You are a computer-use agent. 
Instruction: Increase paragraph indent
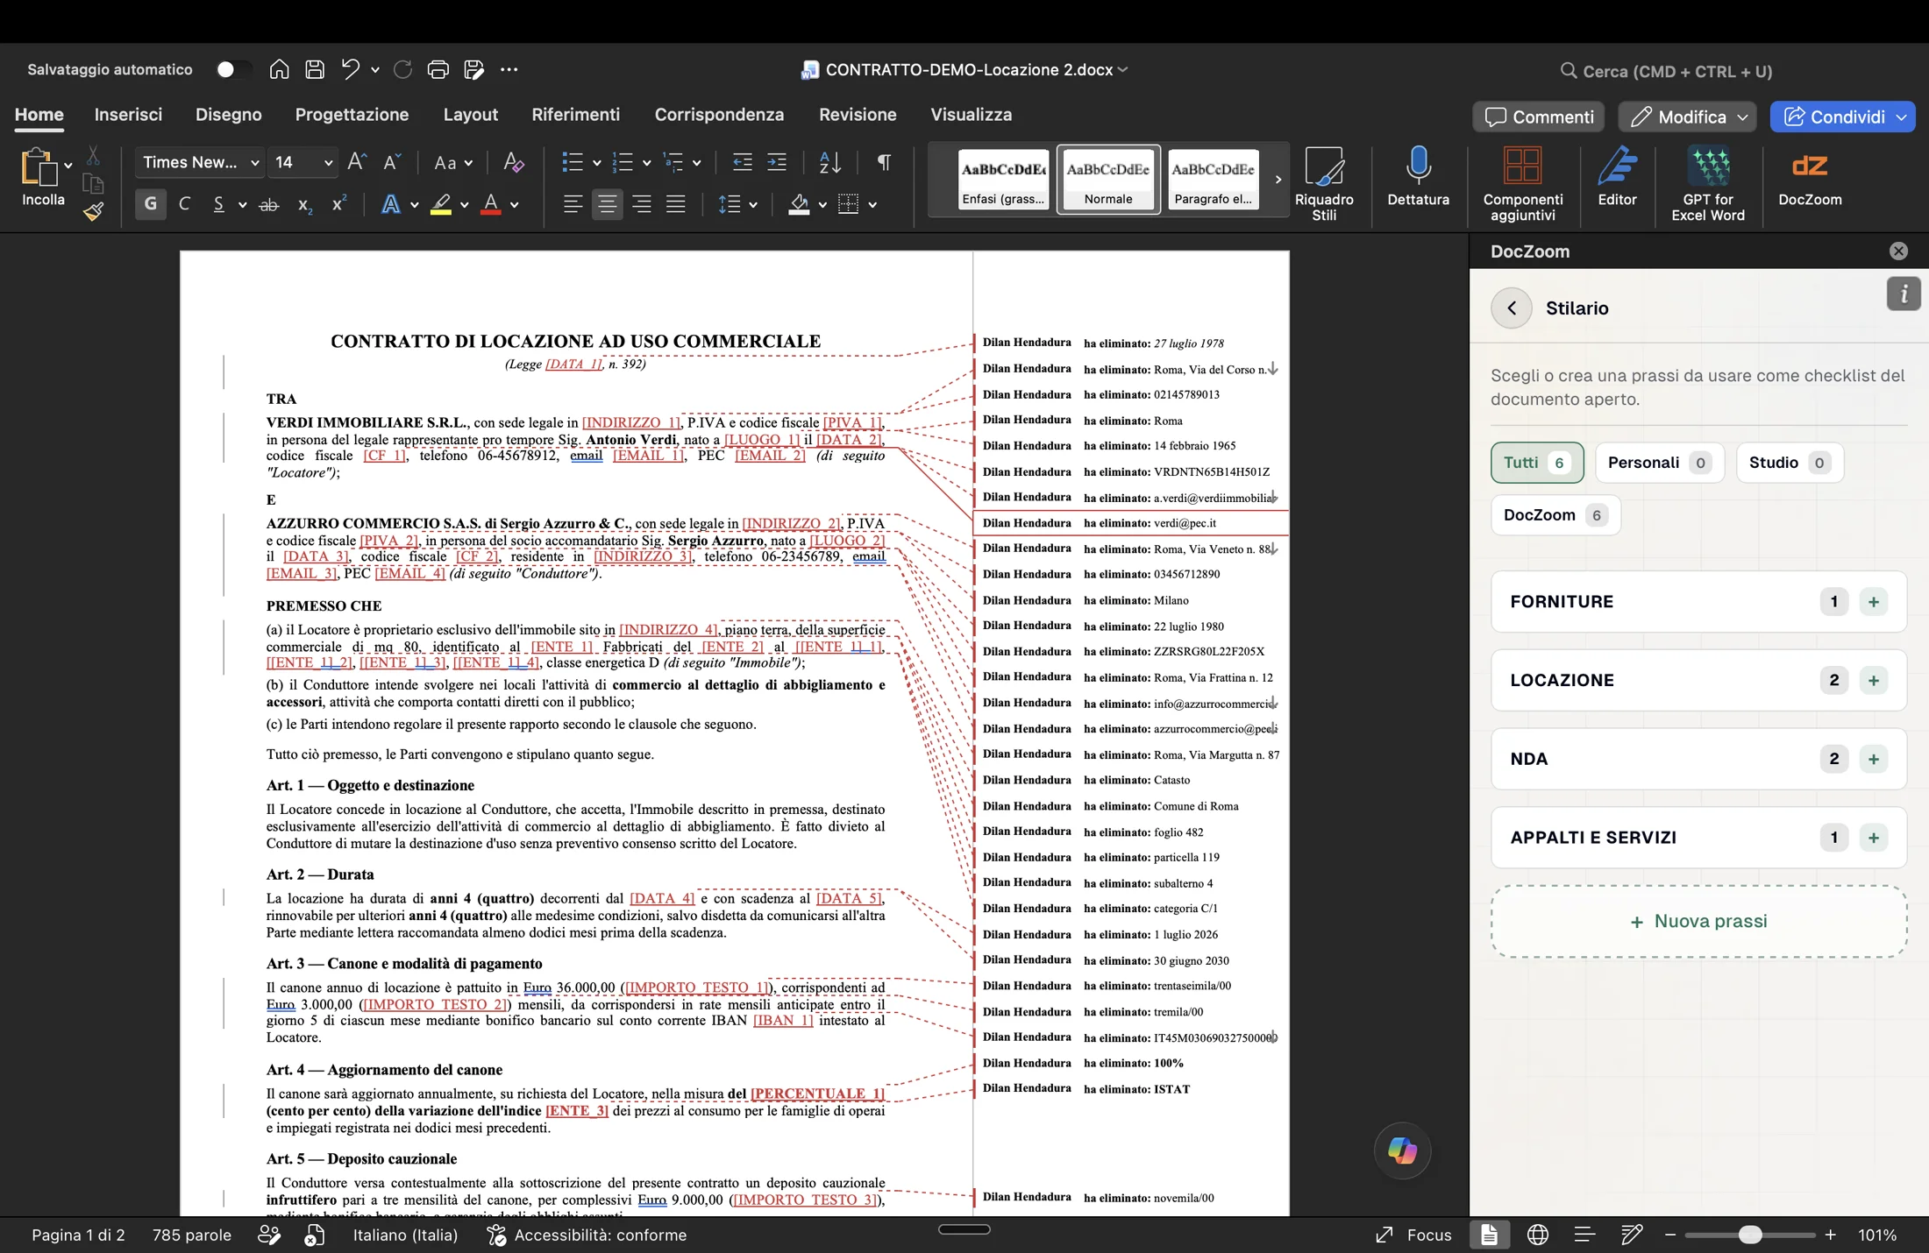click(x=777, y=162)
